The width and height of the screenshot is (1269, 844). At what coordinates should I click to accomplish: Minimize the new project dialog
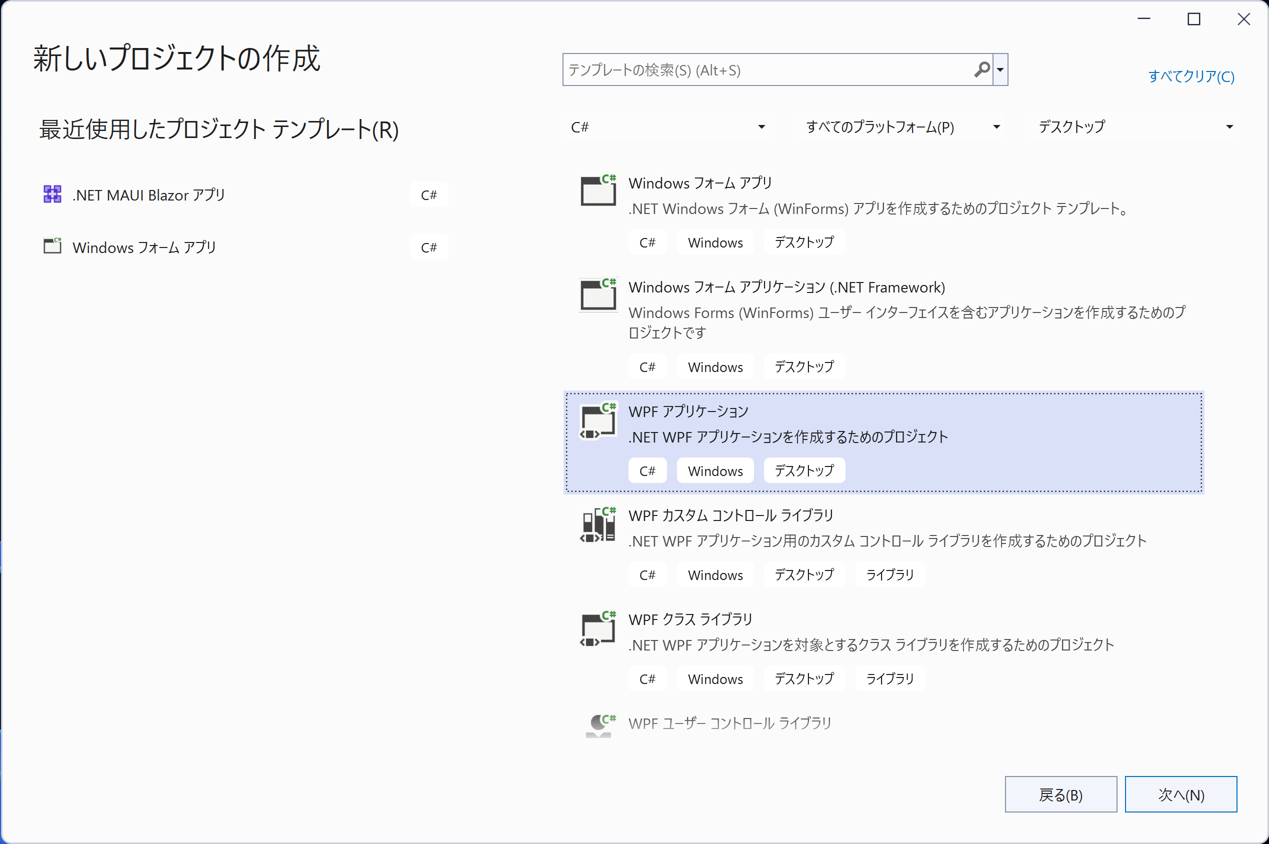pos(1144,19)
